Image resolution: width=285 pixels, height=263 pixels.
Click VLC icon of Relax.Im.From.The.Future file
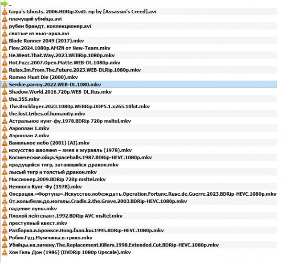pyautogui.click(x=4, y=70)
